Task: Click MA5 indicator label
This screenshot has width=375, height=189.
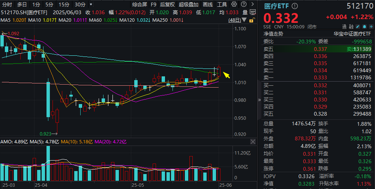Action: pos(6,20)
